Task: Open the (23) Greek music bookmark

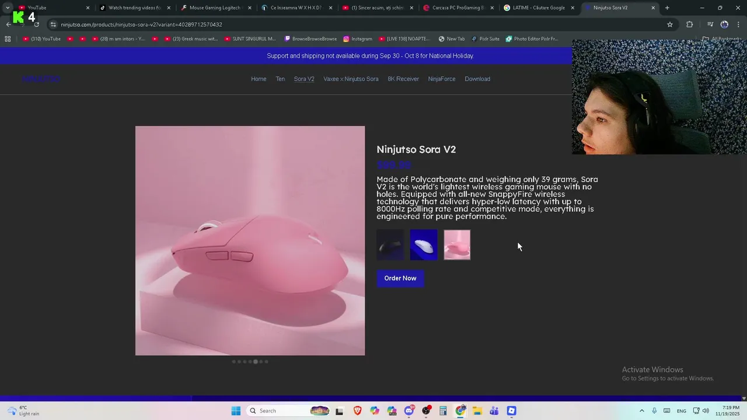Action: [191, 39]
